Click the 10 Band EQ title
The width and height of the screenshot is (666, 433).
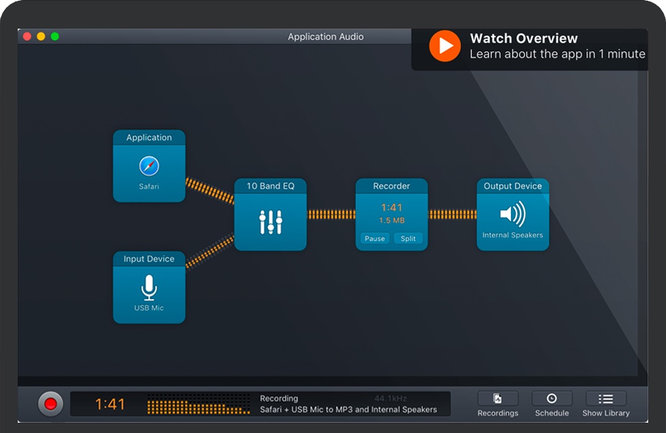270,186
